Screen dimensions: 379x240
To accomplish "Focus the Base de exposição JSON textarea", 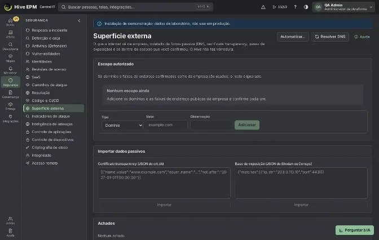I will [301, 183].
